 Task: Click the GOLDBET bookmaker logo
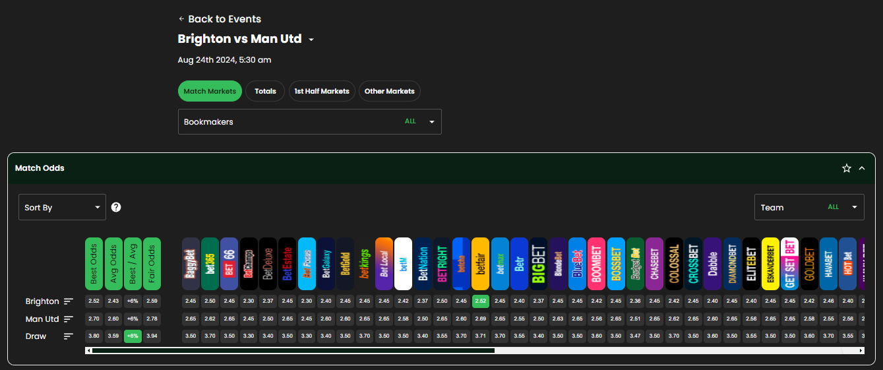809,264
